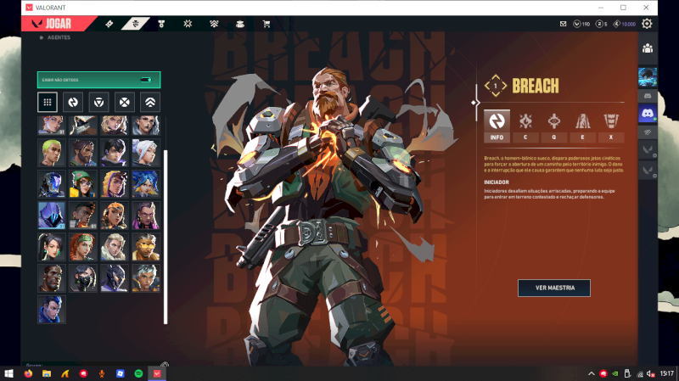
Task: Select Phoenix's agent portrait
Action: 82,216
